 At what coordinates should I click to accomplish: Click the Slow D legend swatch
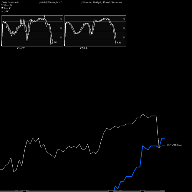(x=2, y=5)
